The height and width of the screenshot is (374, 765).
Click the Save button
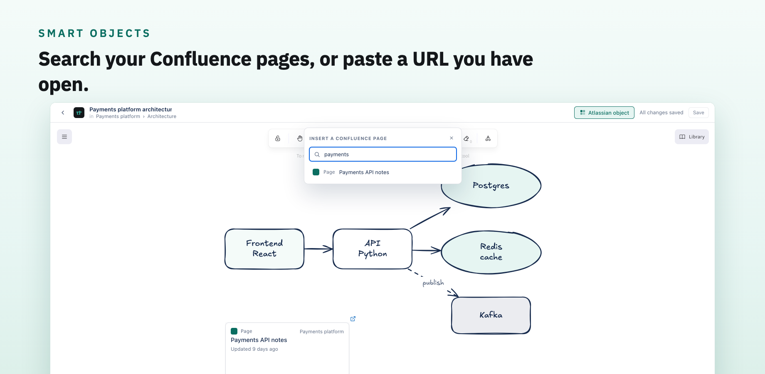tap(698, 113)
